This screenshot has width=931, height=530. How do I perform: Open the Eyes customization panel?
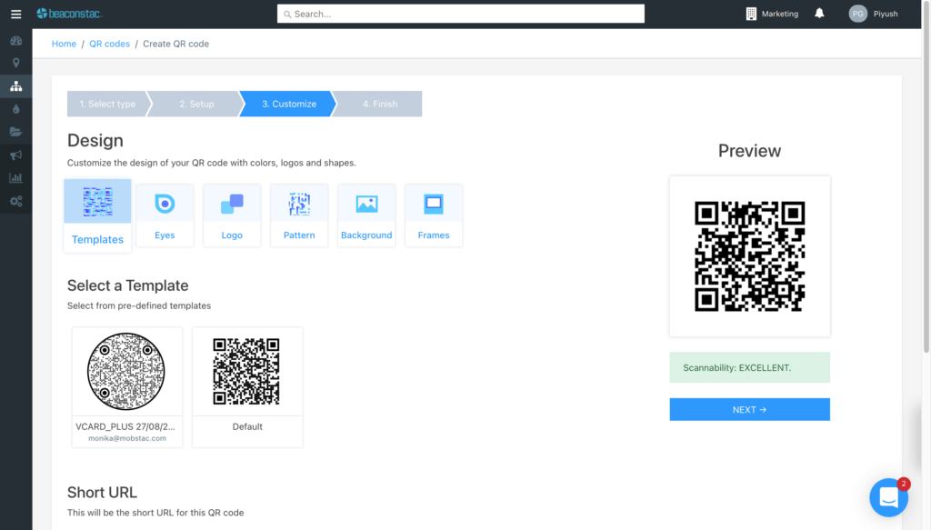(165, 215)
